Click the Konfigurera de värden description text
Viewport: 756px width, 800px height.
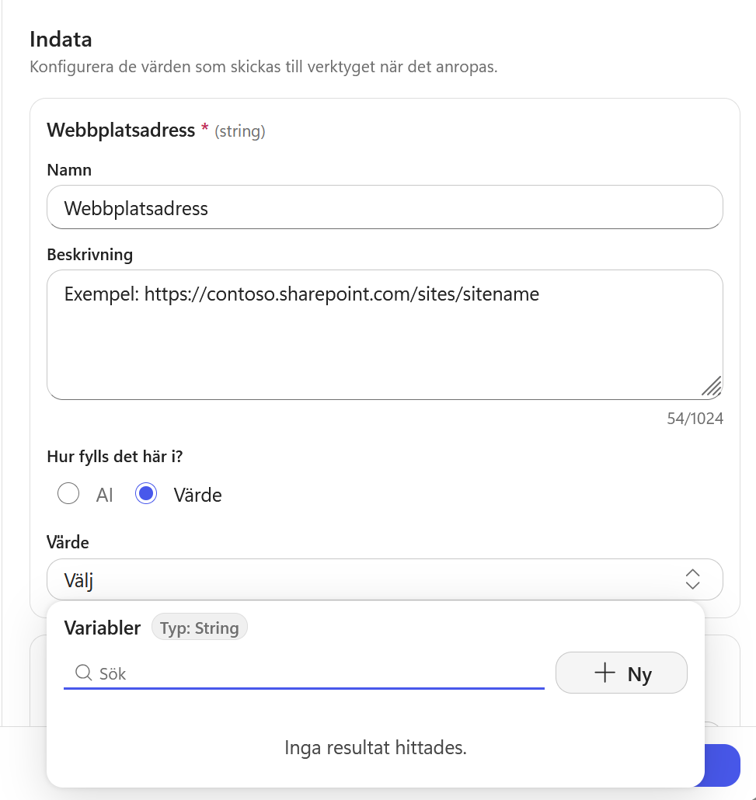tap(263, 67)
